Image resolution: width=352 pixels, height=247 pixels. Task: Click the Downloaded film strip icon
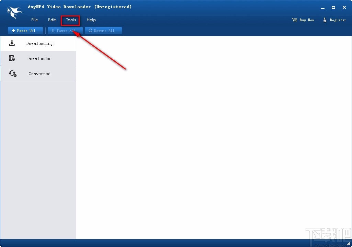12,58
